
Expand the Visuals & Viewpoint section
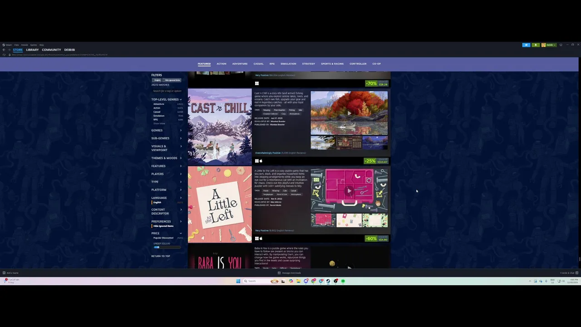[167, 148]
